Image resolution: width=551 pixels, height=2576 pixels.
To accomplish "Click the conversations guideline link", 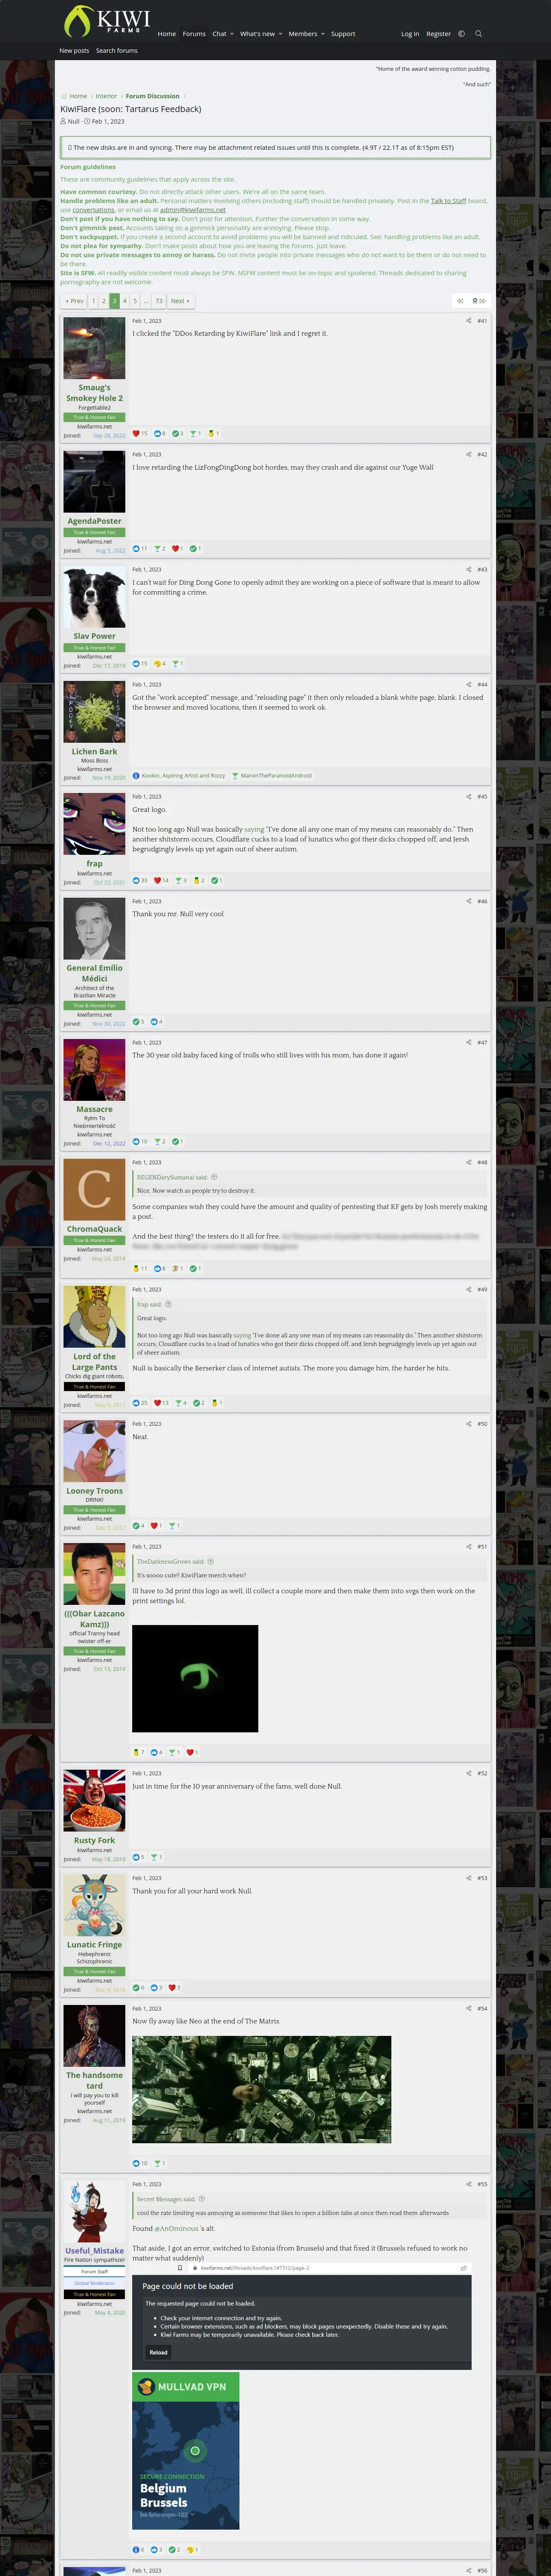I will click(93, 210).
